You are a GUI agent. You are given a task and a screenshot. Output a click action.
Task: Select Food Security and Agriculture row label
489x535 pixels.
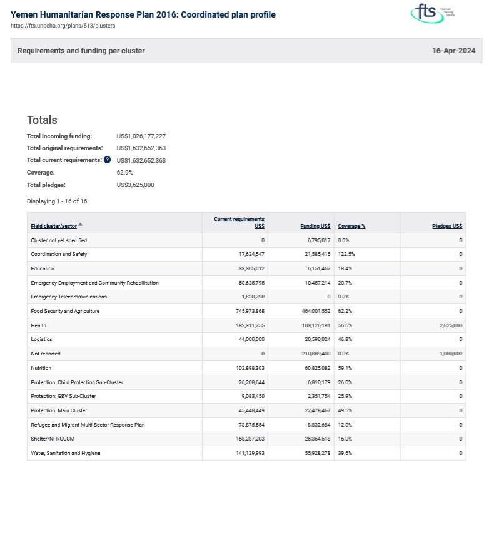65,311
